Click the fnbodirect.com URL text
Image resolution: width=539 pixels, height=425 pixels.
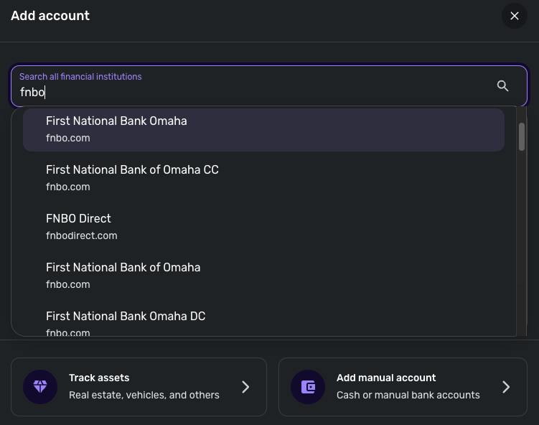coord(81,235)
